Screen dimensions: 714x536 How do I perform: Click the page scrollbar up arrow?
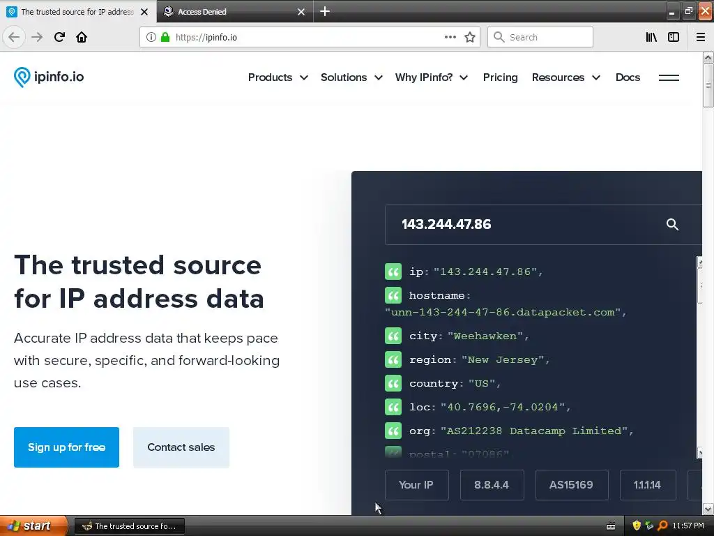coord(708,57)
